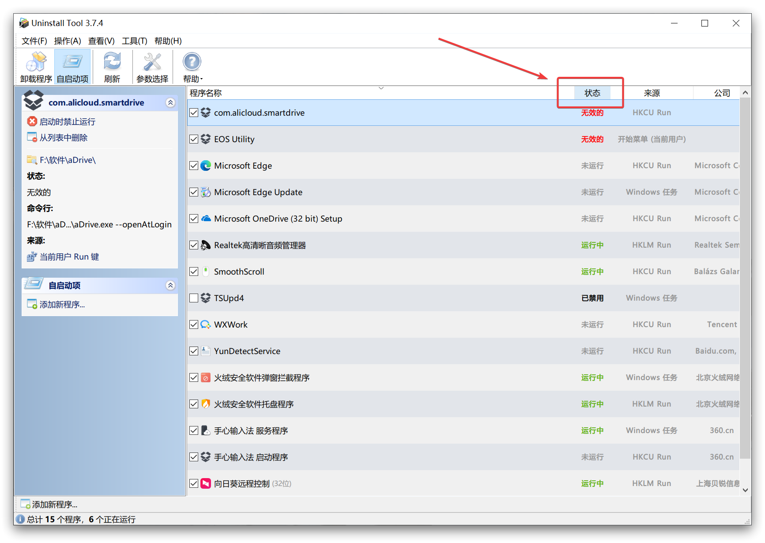This screenshot has height=543, width=765.
Task: Click the OneDrive cloud icon
Action: 206,219
